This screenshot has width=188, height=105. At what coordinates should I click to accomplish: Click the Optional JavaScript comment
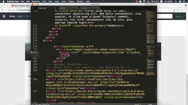(x=67, y=64)
